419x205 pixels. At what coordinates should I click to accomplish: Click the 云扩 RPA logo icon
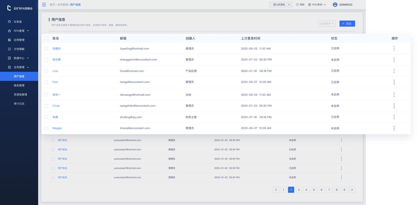coord(9,8)
